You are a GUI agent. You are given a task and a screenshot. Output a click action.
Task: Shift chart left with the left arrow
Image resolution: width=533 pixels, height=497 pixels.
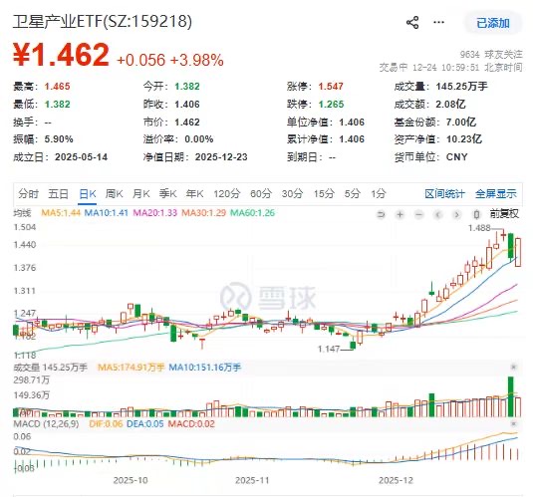coord(438,214)
